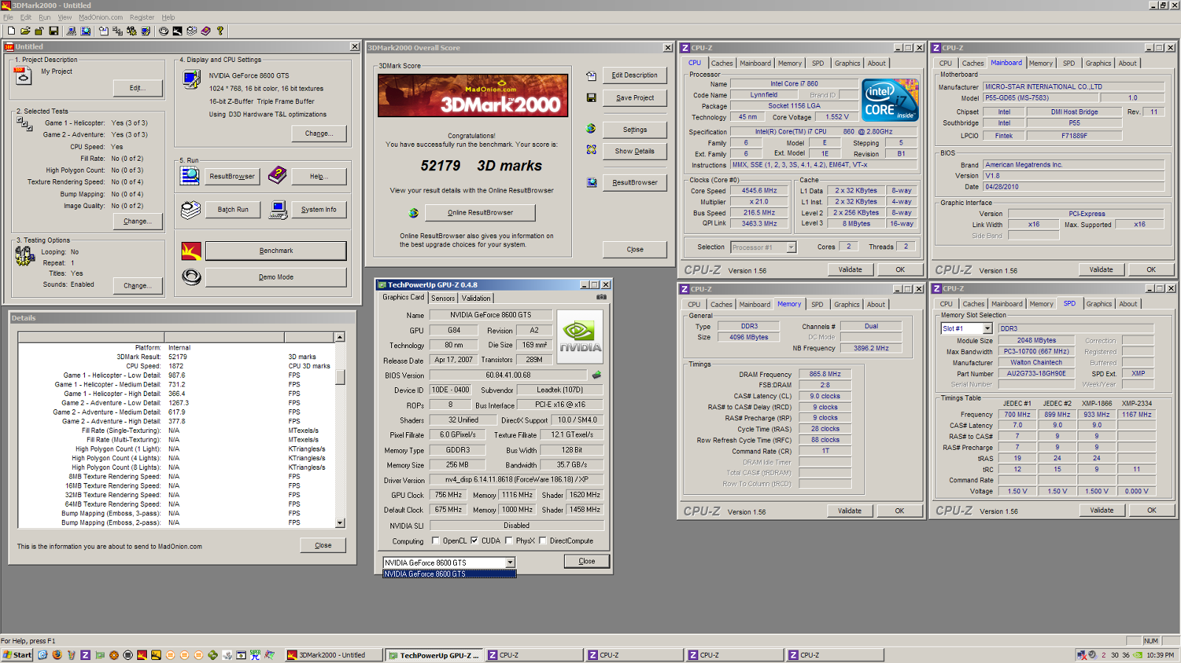
Task: Click the Online ResultBrowser button
Action: coord(481,212)
